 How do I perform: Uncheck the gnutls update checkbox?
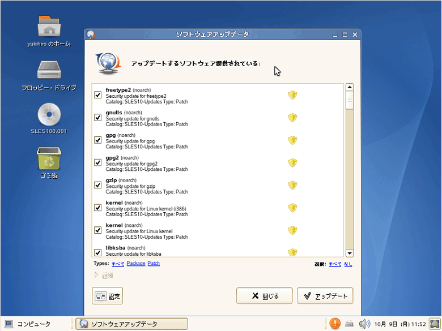[98, 118]
